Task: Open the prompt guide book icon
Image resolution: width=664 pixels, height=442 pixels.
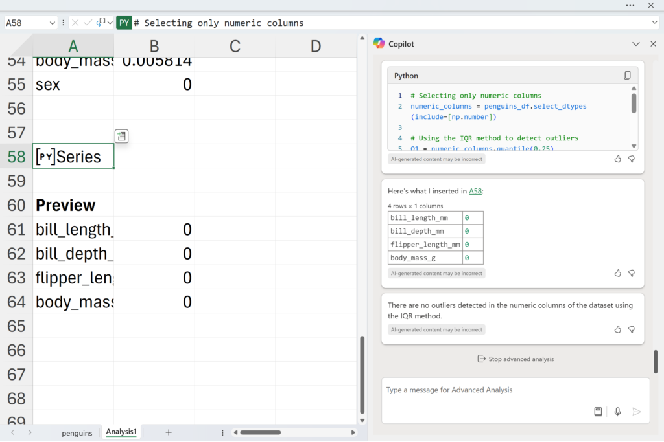Action: 598,412
